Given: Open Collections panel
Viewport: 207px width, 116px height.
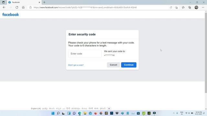Looking at the screenshot, I should click(190, 7).
